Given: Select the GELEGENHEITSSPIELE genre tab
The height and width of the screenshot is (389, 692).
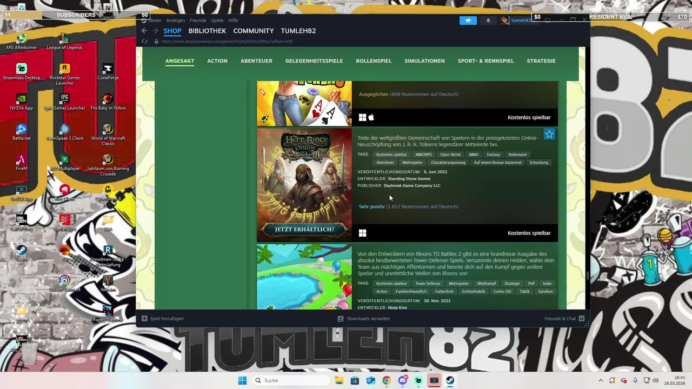Looking at the screenshot, I should pos(314,61).
